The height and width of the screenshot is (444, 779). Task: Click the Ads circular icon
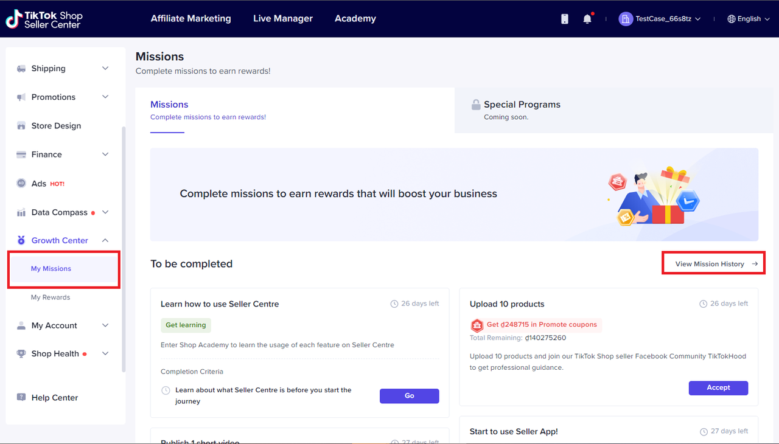21,183
